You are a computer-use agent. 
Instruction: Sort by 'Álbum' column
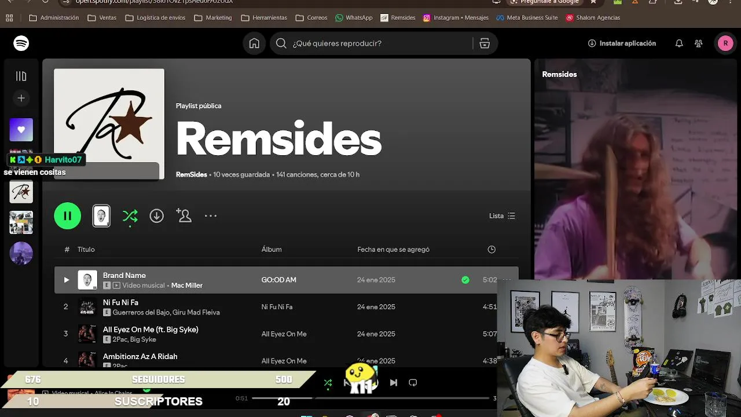coord(272,250)
